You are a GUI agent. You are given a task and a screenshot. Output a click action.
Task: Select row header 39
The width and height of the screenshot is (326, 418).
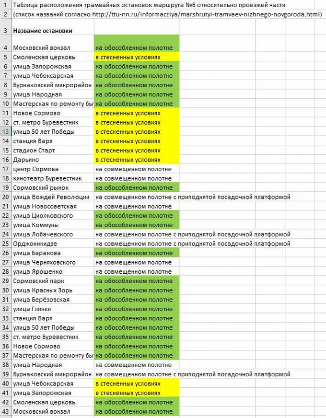coord(6,374)
